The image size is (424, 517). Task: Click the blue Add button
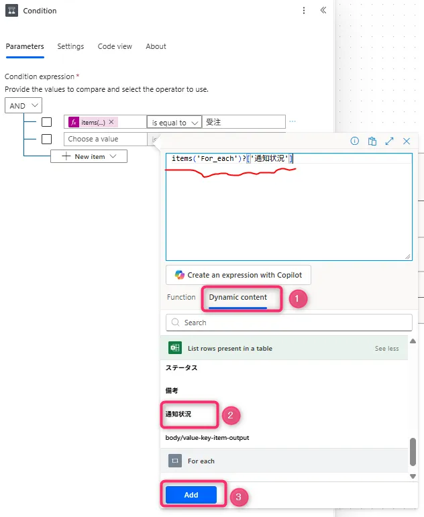[x=191, y=495]
